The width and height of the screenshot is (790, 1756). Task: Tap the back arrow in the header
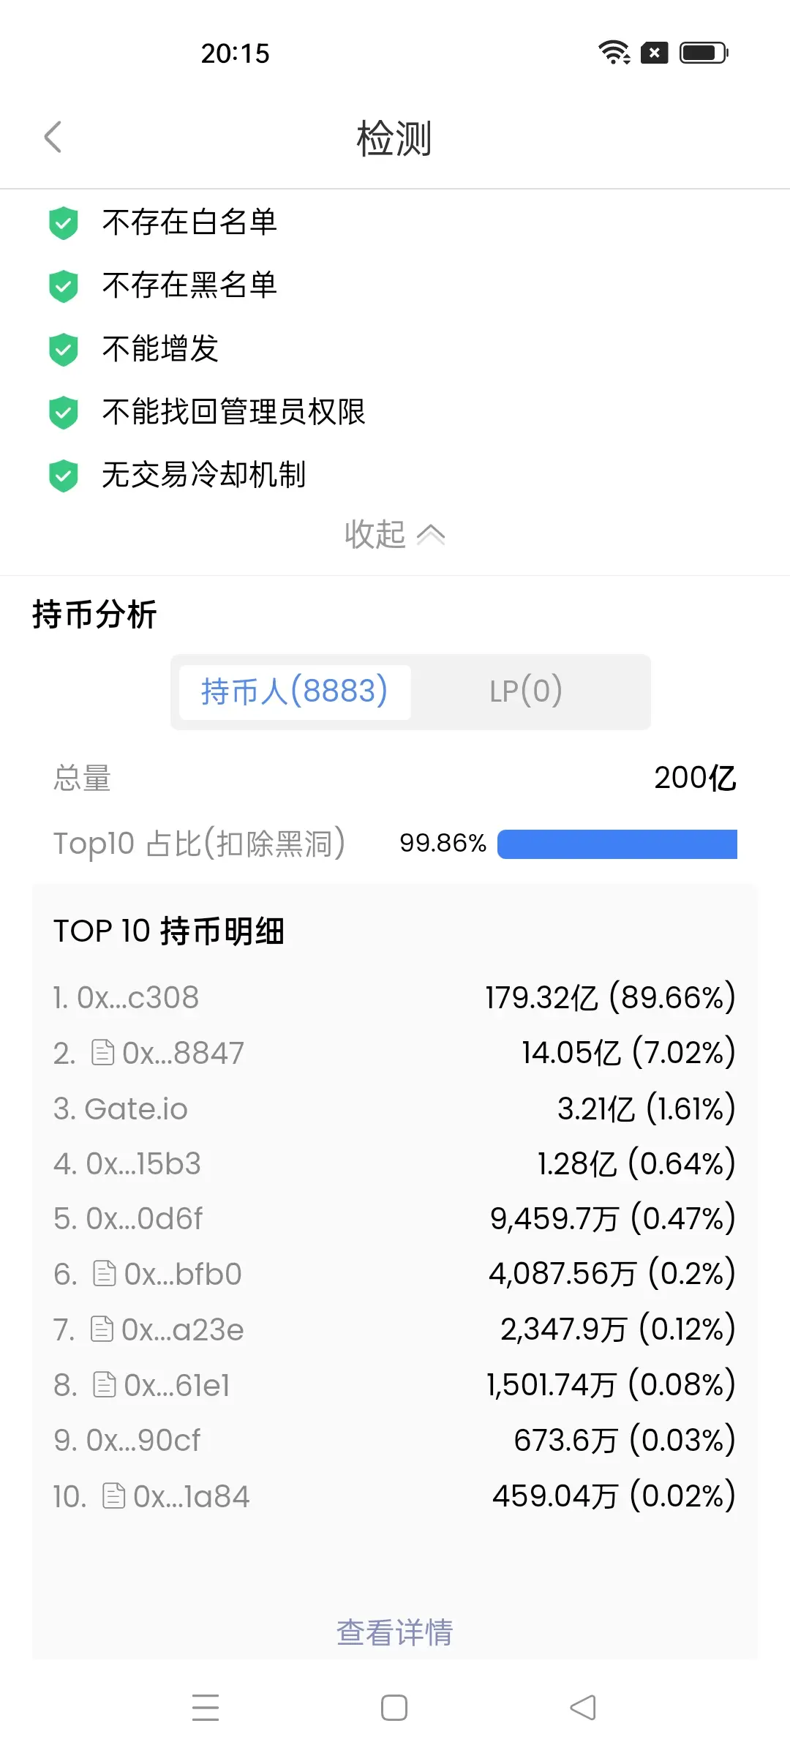click(53, 137)
